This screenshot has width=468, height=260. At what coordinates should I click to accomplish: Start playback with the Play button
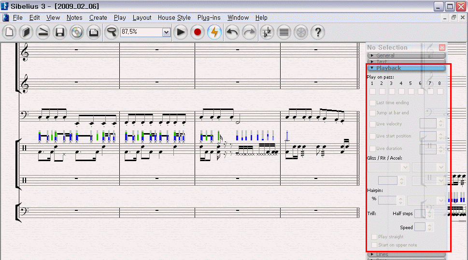[x=181, y=32]
